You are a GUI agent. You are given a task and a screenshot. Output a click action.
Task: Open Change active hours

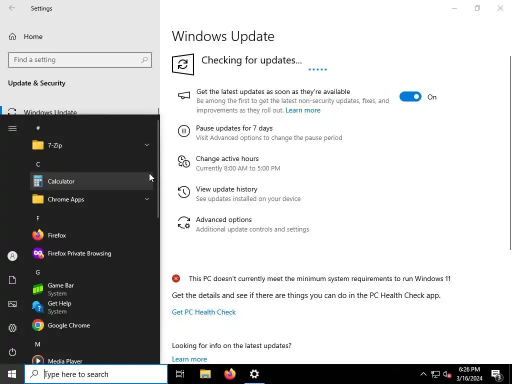point(227,158)
